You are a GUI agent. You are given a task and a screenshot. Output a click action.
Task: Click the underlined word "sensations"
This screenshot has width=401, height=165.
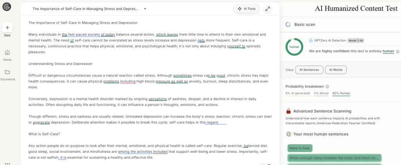point(158,99)
